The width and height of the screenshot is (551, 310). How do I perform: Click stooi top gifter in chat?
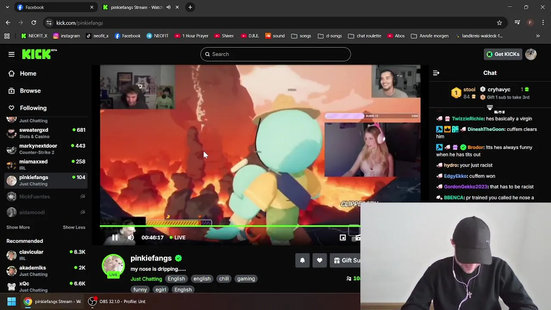[469, 90]
